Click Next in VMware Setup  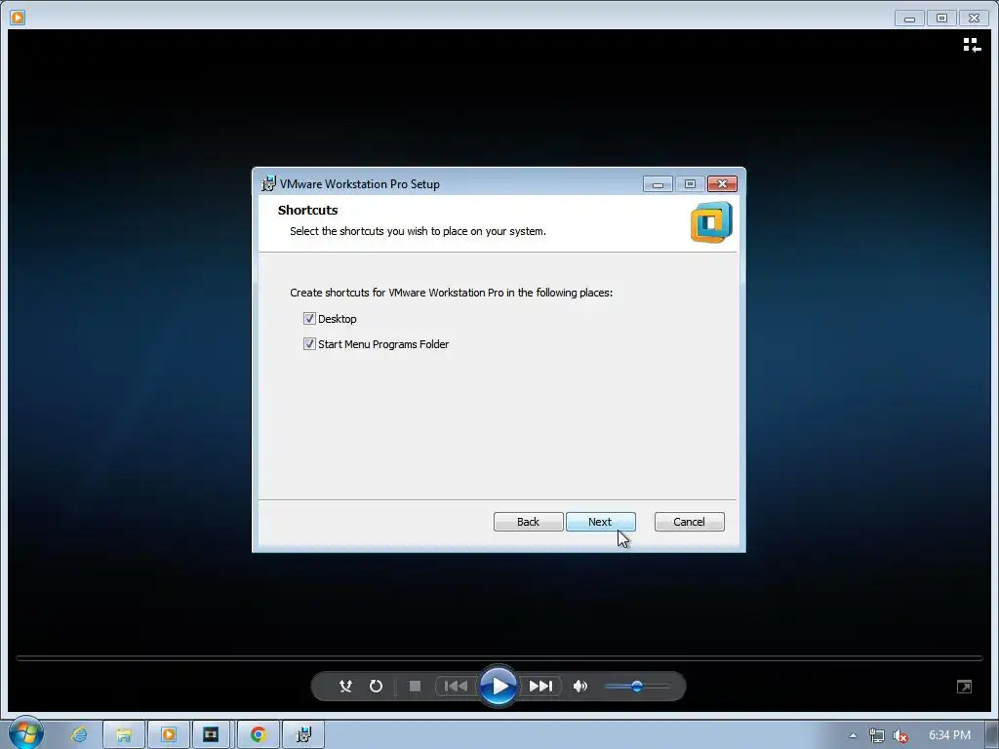600,522
